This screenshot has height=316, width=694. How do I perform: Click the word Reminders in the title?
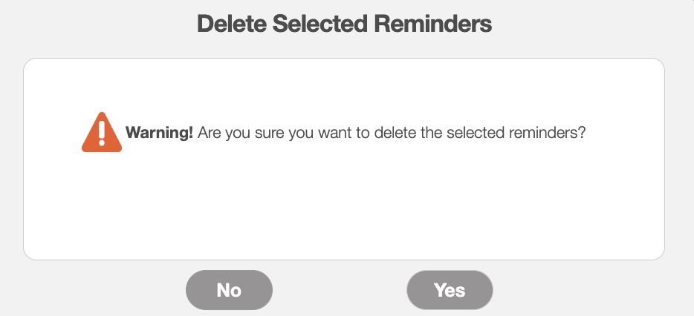pos(432,24)
